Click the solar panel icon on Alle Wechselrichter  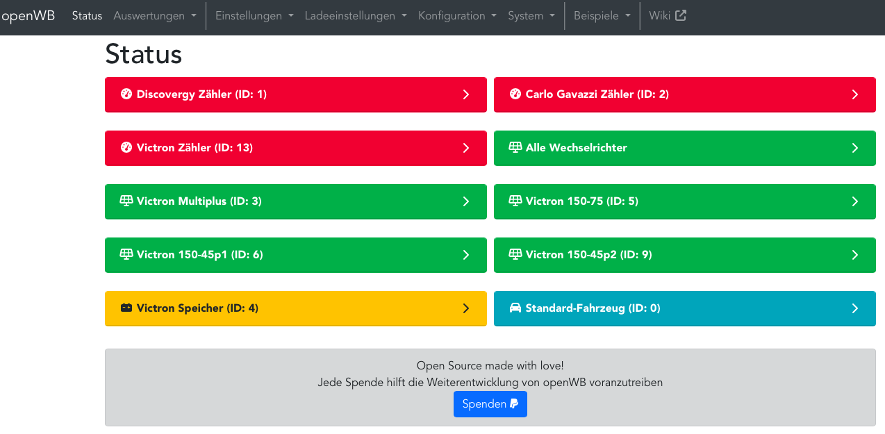515,148
